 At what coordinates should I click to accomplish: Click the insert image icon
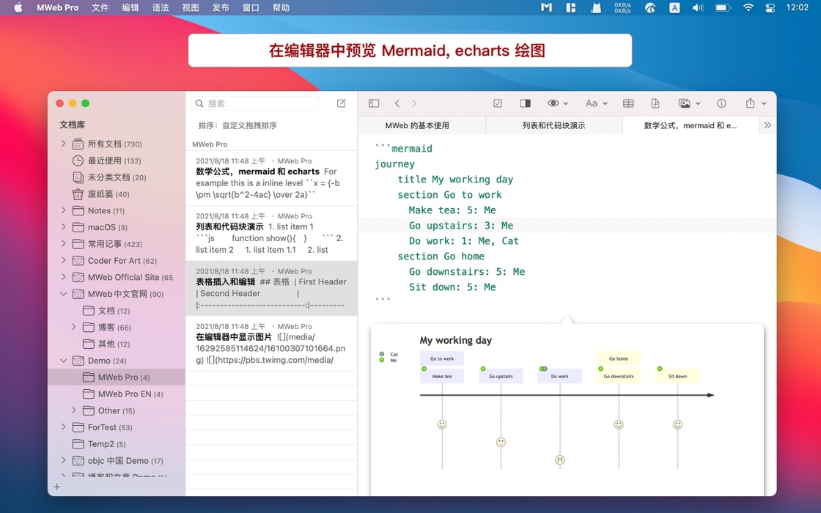pyautogui.click(x=685, y=103)
